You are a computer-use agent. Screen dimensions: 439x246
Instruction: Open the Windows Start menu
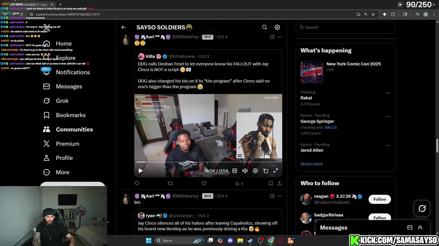tap(149, 241)
